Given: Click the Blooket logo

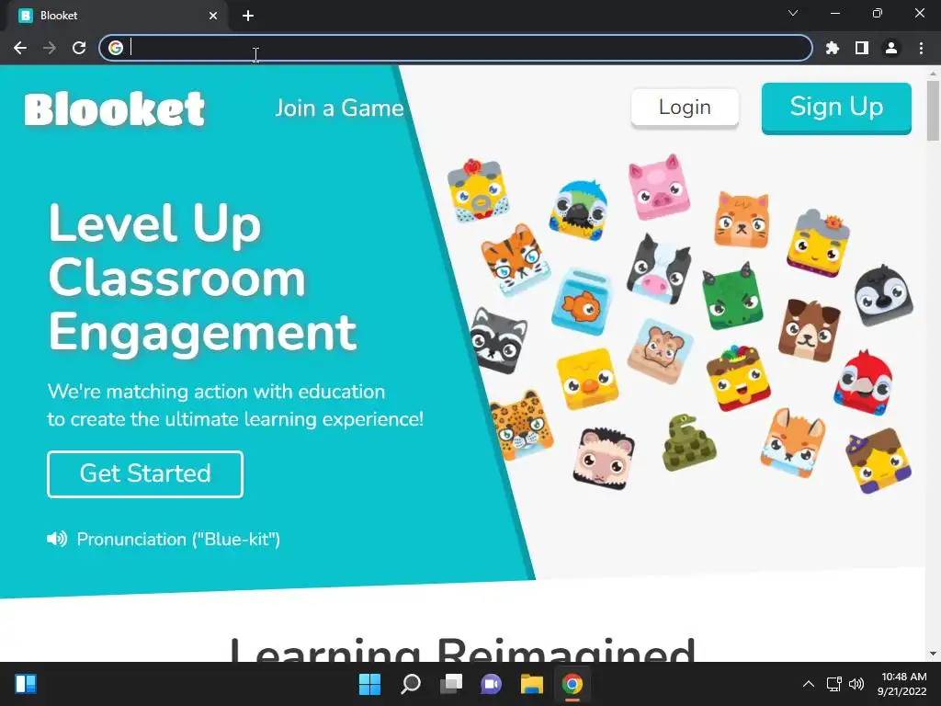Looking at the screenshot, I should tap(115, 108).
